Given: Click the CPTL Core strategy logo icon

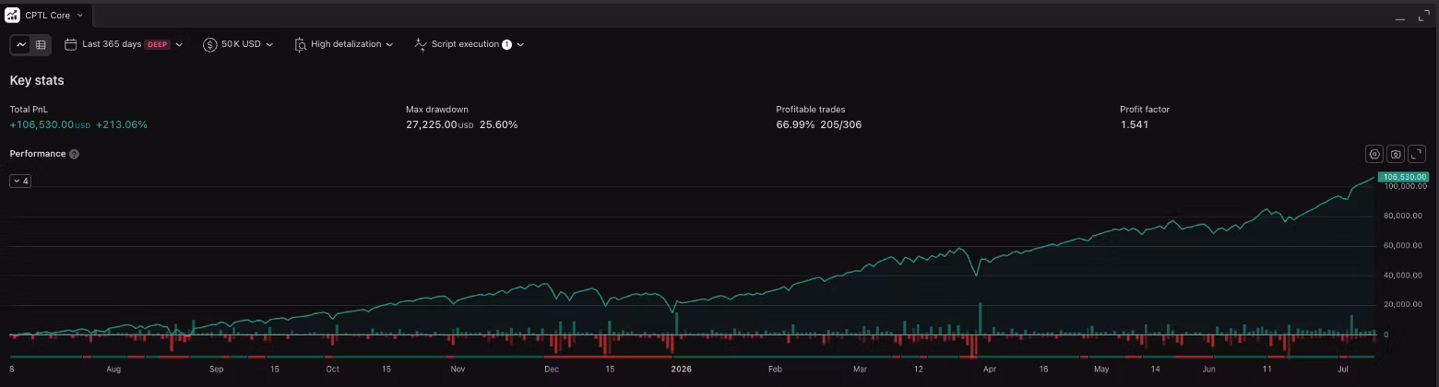Looking at the screenshot, I should pos(13,15).
